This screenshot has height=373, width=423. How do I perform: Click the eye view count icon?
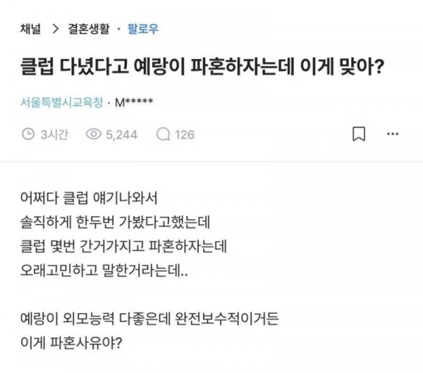pos(93,134)
